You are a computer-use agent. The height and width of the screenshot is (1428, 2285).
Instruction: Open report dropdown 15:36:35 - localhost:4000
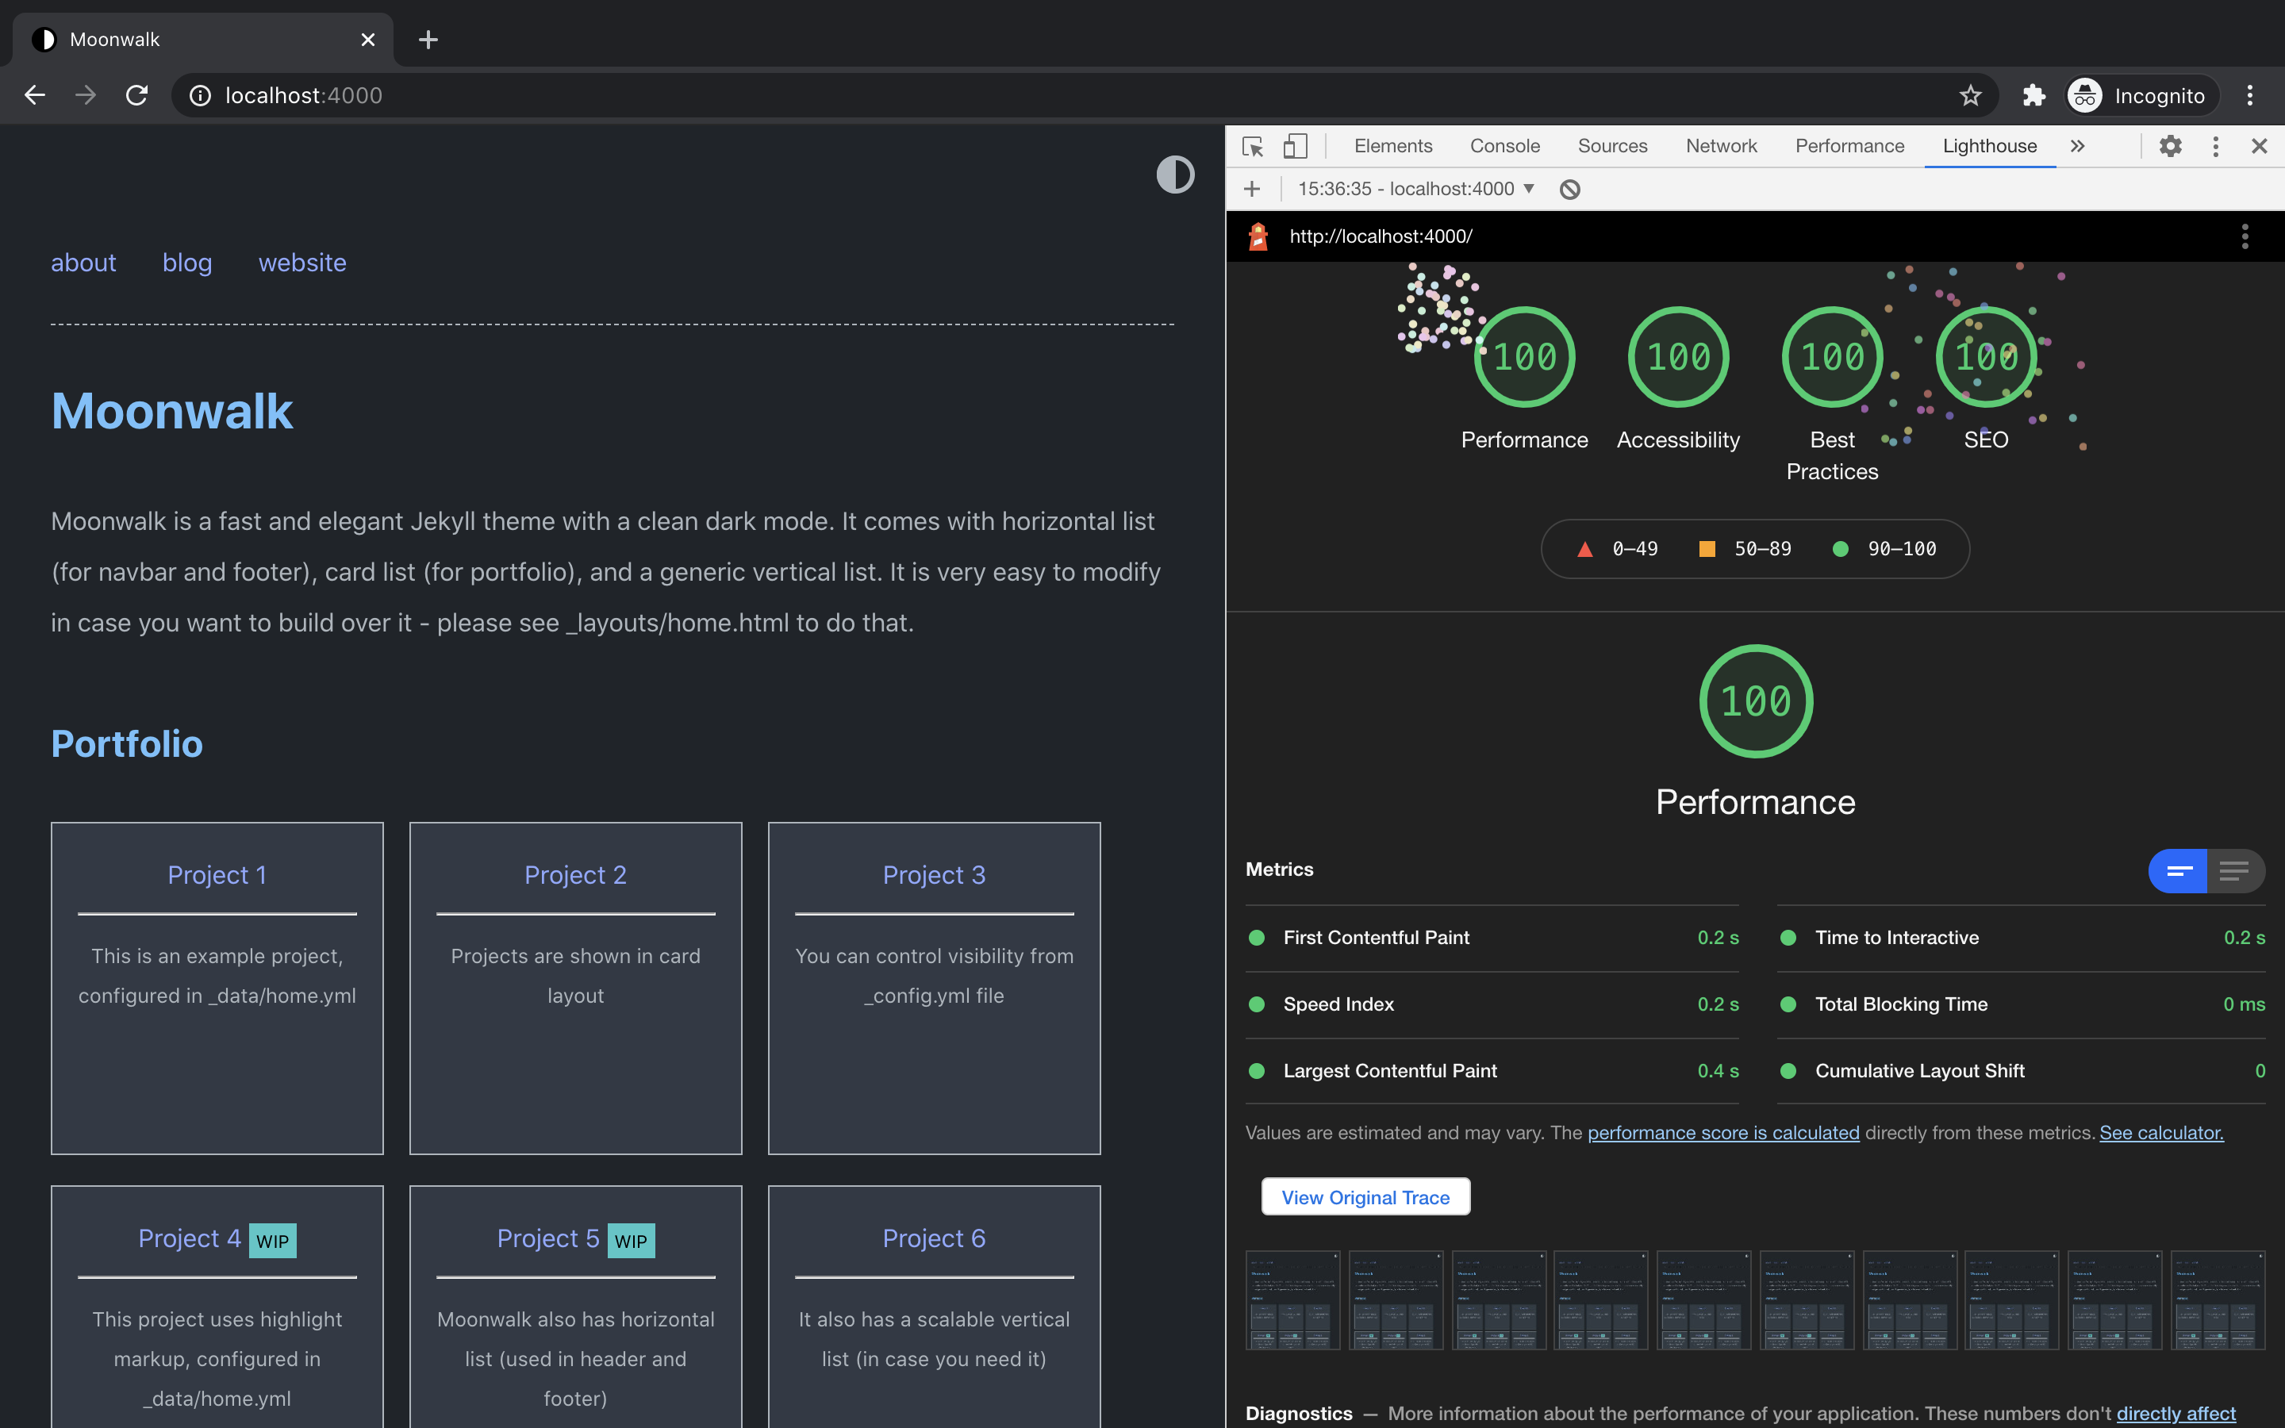[x=1415, y=189]
